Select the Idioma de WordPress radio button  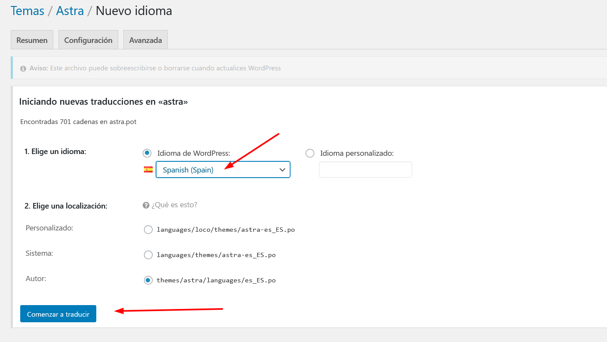147,153
